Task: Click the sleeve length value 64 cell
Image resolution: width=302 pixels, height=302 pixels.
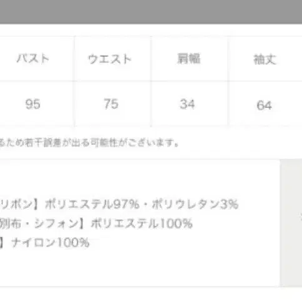Action: click(264, 105)
